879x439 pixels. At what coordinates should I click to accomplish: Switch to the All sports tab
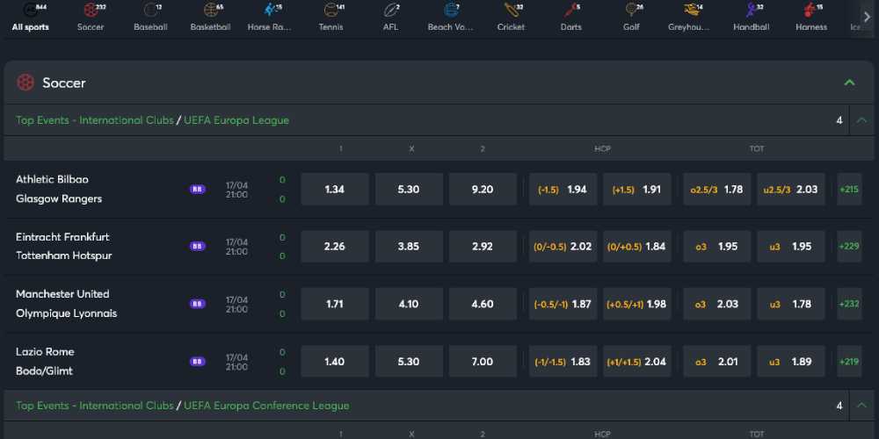pyautogui.click(x=31, y=17)
